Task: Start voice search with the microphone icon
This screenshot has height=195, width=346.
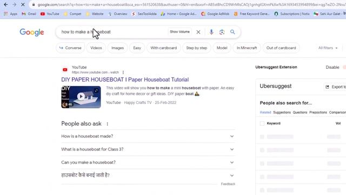Action: point(211,32)
